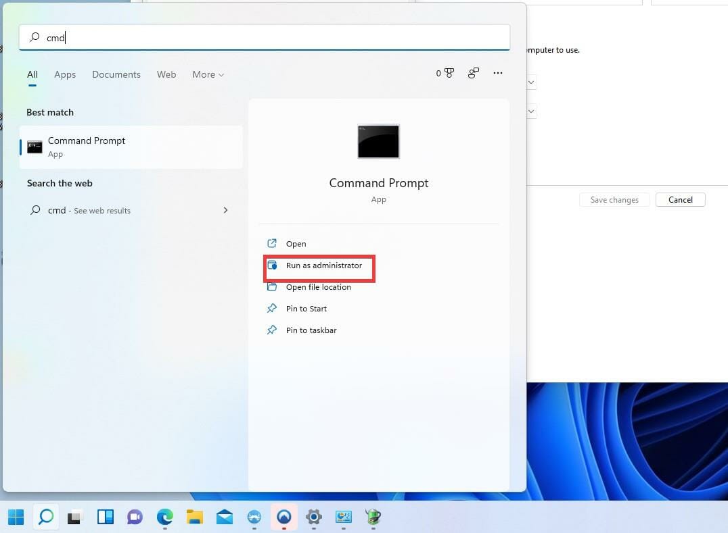Open Microsoft Edge from the taskbar

pyautogui.click(x=164, y=517)
